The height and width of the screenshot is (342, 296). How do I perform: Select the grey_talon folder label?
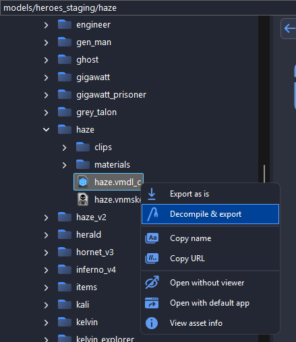click(96, 112)
